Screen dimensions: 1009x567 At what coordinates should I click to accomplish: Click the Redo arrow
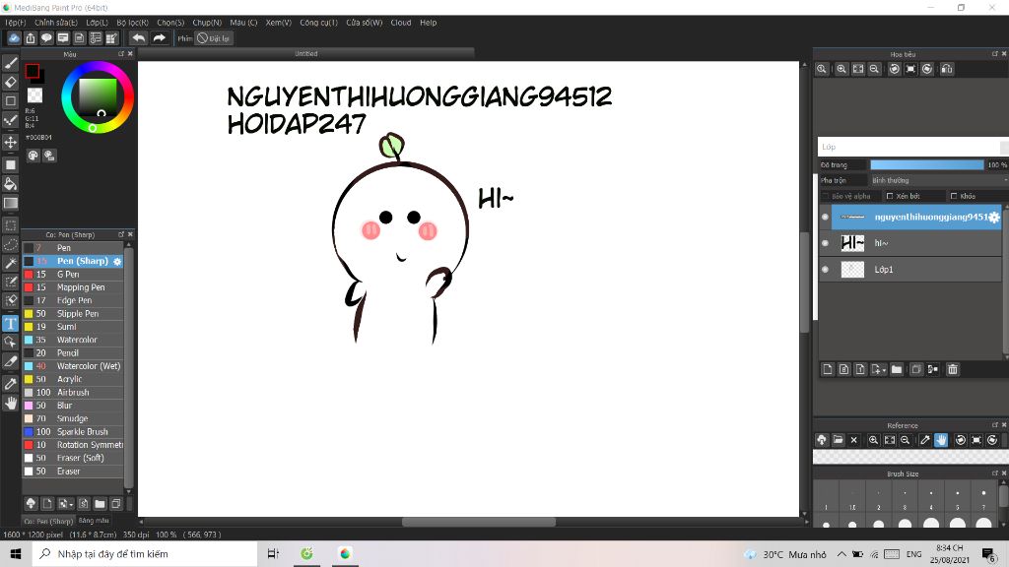tap(159, 38)
